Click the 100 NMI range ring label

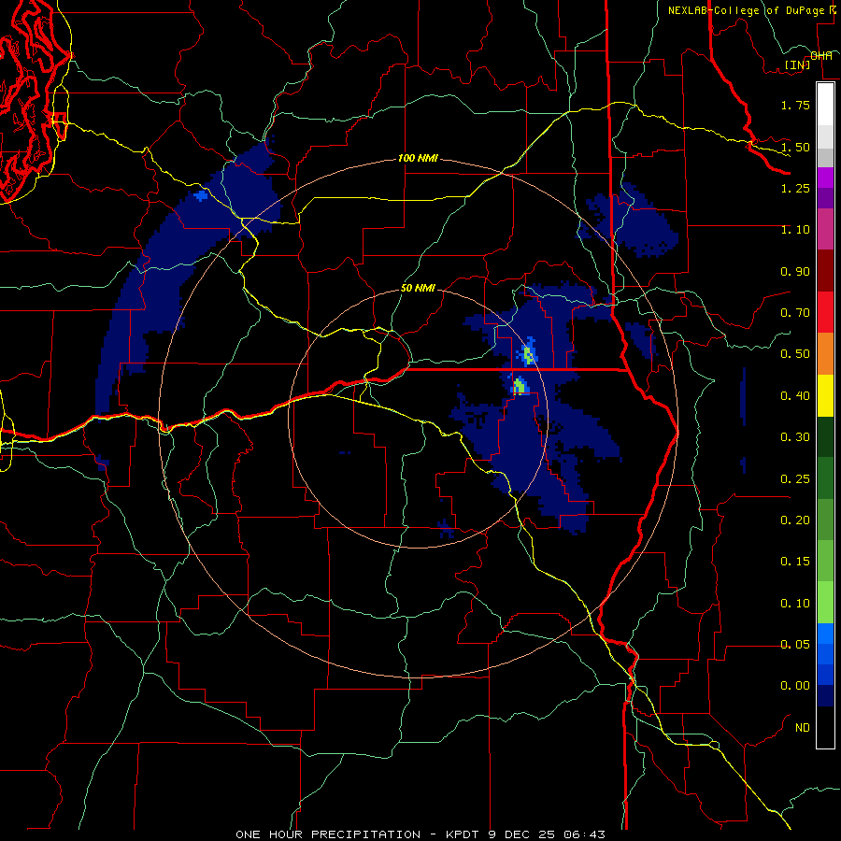(418, 158)
